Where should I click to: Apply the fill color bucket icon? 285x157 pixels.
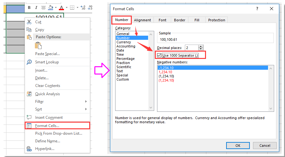click(x=51, y=7)
